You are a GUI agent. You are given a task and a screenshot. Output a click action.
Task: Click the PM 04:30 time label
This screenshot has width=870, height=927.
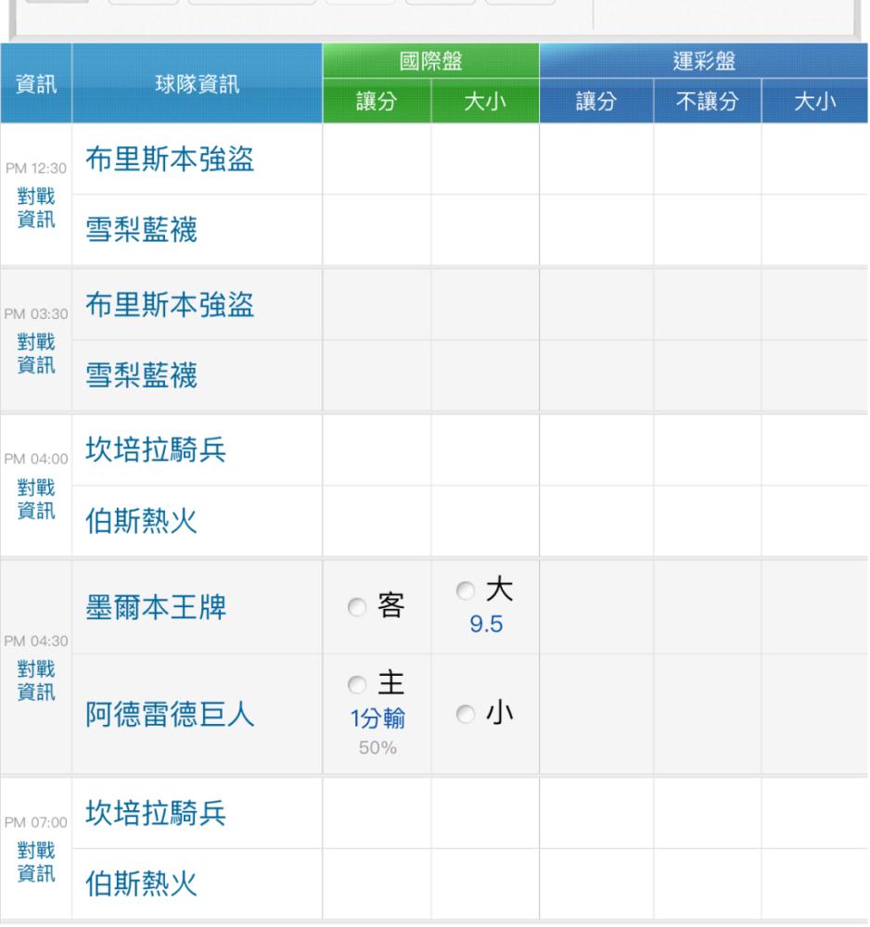[36, 641]
